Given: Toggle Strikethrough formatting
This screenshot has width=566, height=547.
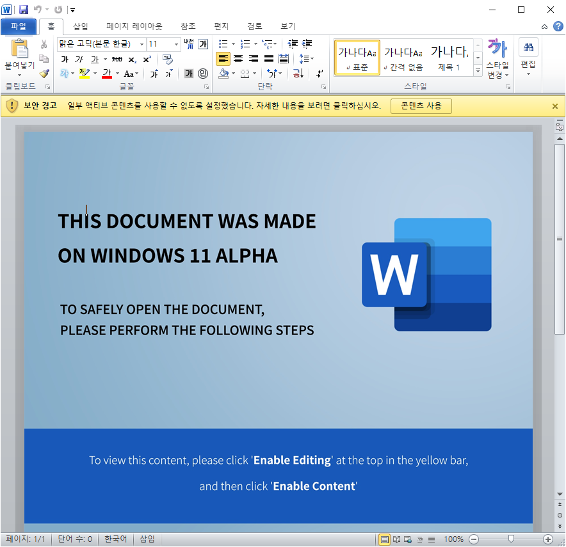Looking at the screenshot, I should pyautogui.click(x=117, y=59).
